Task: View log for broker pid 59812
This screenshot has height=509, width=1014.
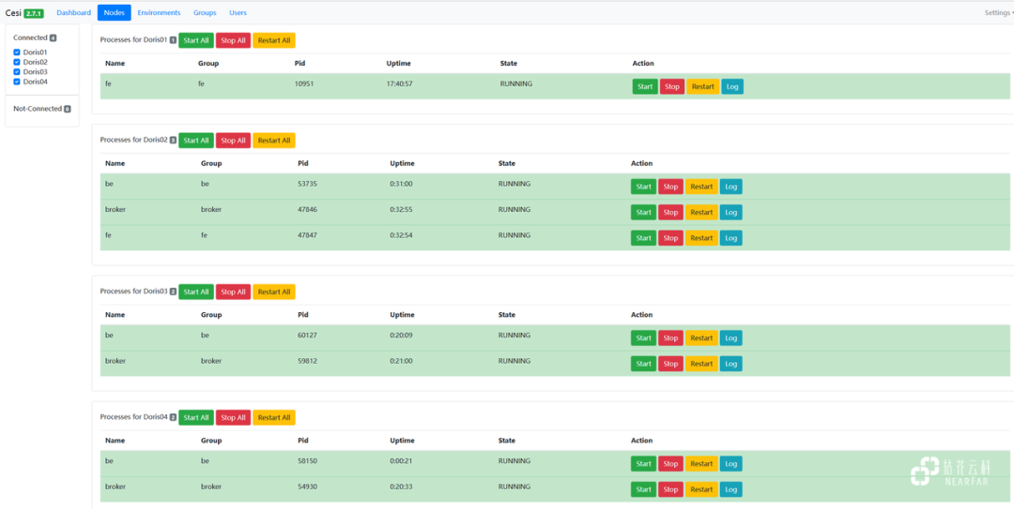Action: point(731,364)
